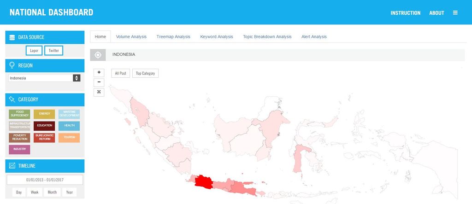The height and width of the screenshot is (204, 472).
Task: Reset map extent with fullscreen icon
Action: (99, 92)
